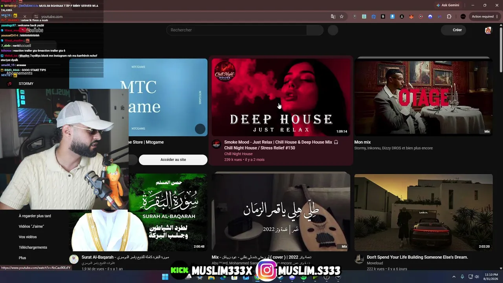Click the YouTube search field
The height and width of the screenshot is (283, 503).
click(237, 30)
